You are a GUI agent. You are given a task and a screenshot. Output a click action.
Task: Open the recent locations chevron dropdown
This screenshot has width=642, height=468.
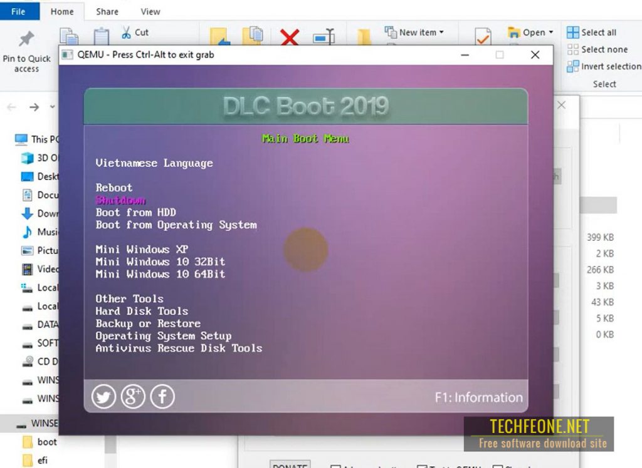(x=53, y=107)
